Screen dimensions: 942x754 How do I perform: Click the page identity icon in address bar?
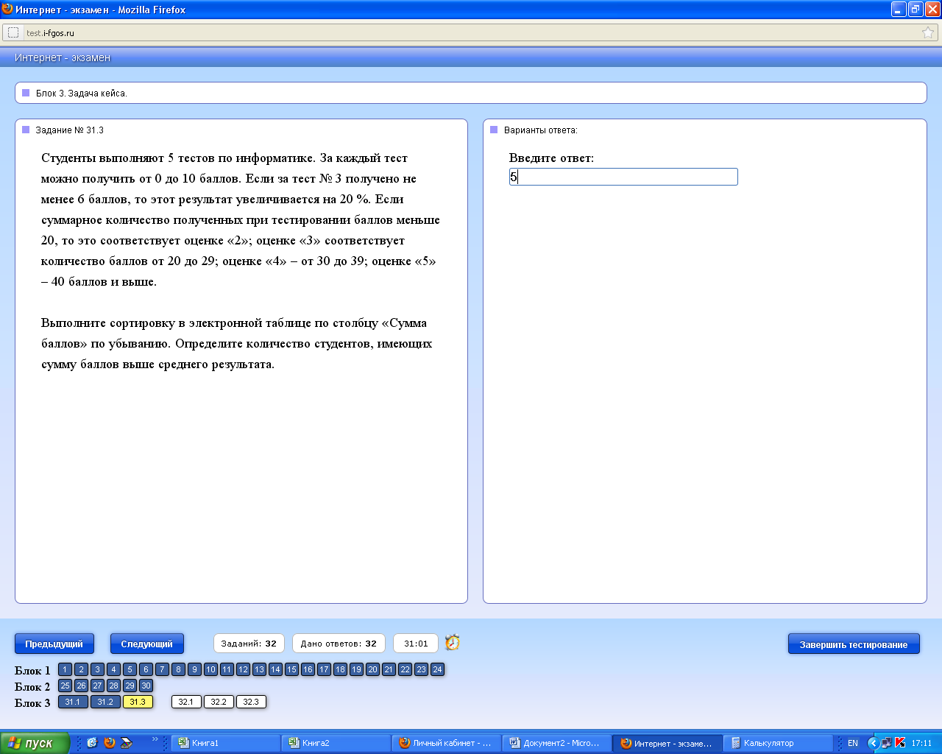point(13,32)
